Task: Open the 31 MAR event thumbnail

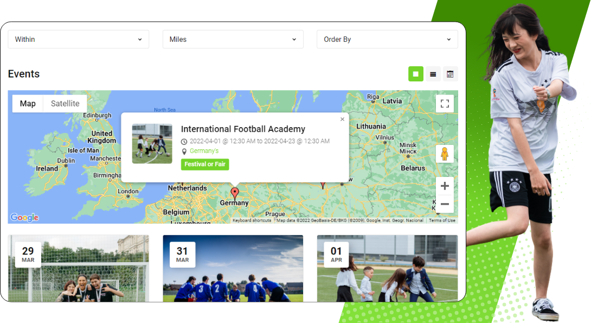Action: click(x=233, y=269)
